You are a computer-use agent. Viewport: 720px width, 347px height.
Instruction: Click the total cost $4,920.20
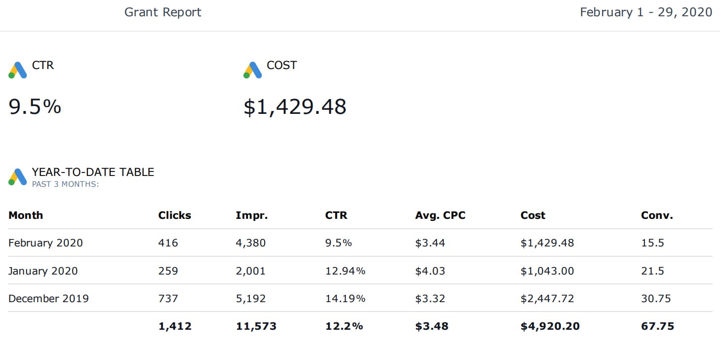(x=550, y=326)
